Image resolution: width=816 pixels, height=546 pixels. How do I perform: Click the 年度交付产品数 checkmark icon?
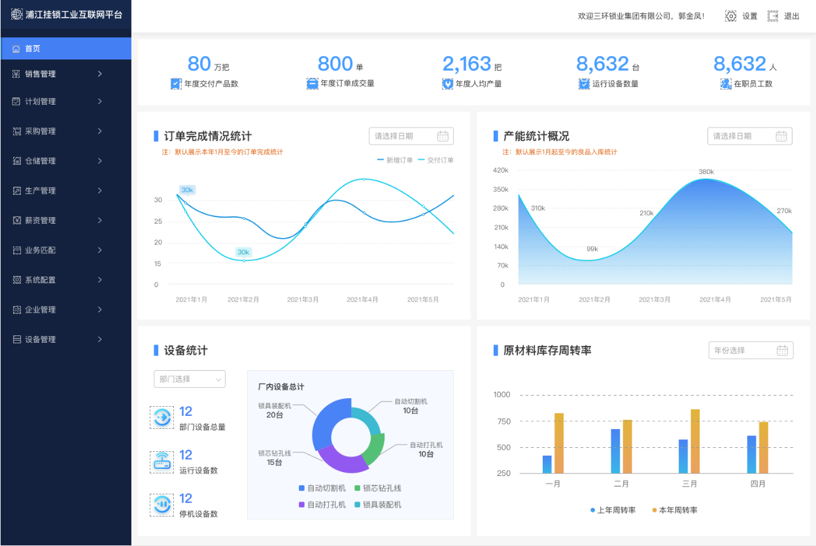[x=176, y=84]
